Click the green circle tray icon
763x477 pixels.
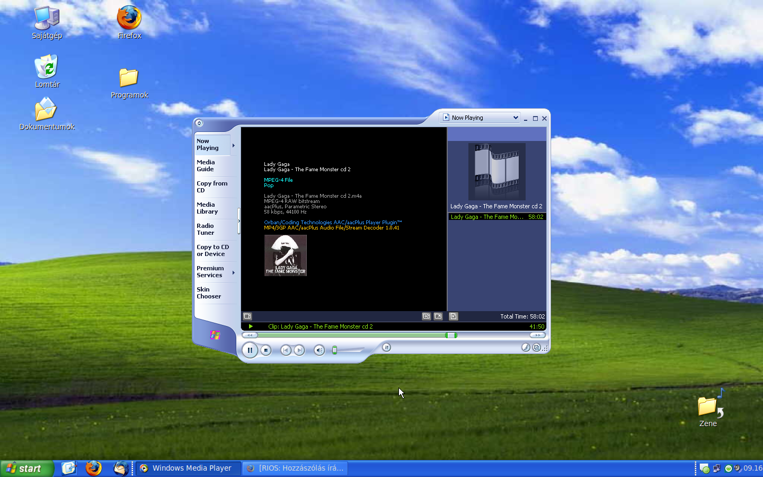click(x=728, y=469)
